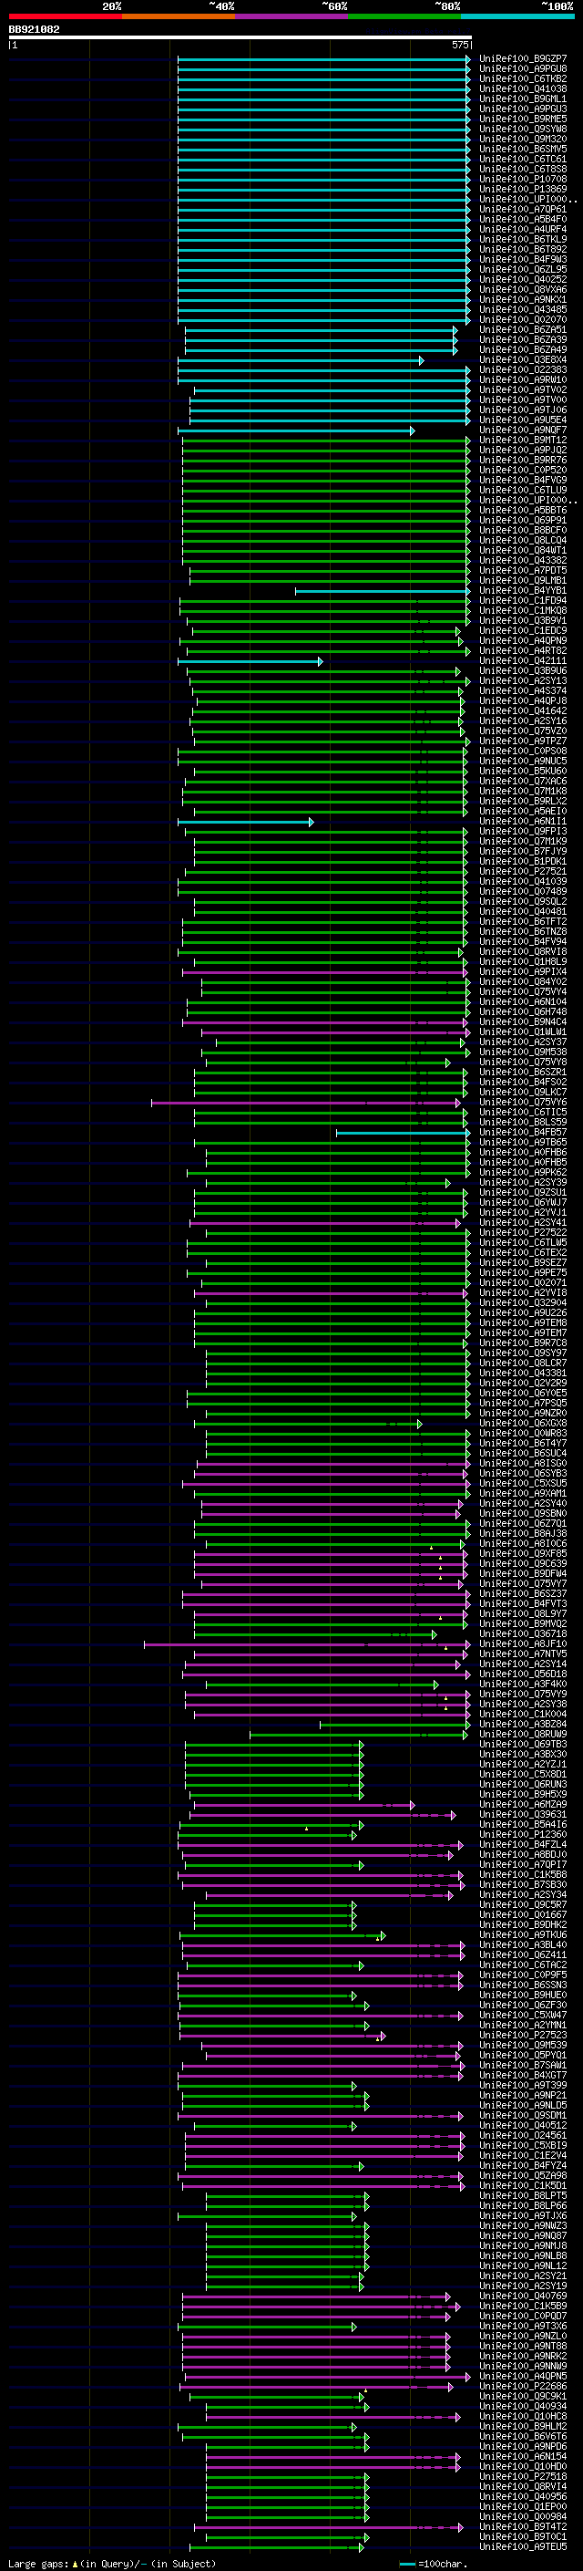Viewport: 583px width, 2571px height.
Task: Click the green ~80% legend segment
Action: click(x=404, y=16)
